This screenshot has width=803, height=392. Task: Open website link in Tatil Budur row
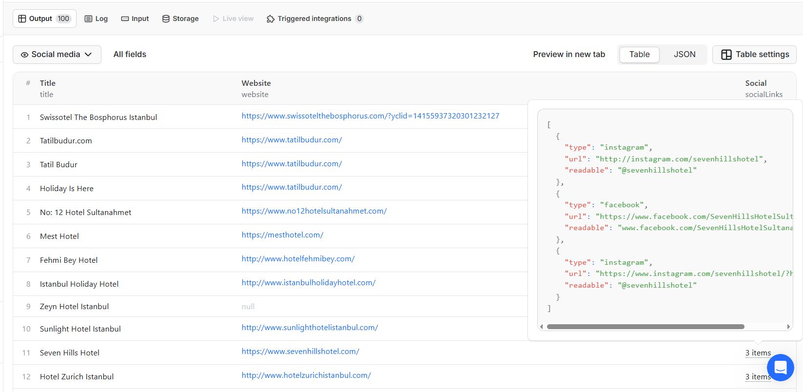coord(292,164)
